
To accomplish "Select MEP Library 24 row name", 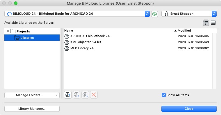I will (x=82, y=48).
